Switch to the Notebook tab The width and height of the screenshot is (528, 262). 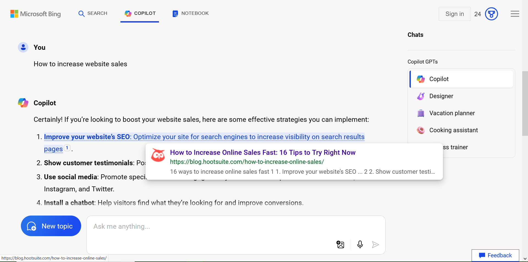coord(190,13)
